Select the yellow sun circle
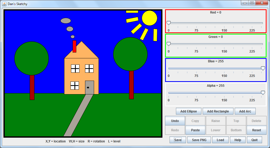The width and height of the screenshot is (270, 148). (x=149, y=18)
